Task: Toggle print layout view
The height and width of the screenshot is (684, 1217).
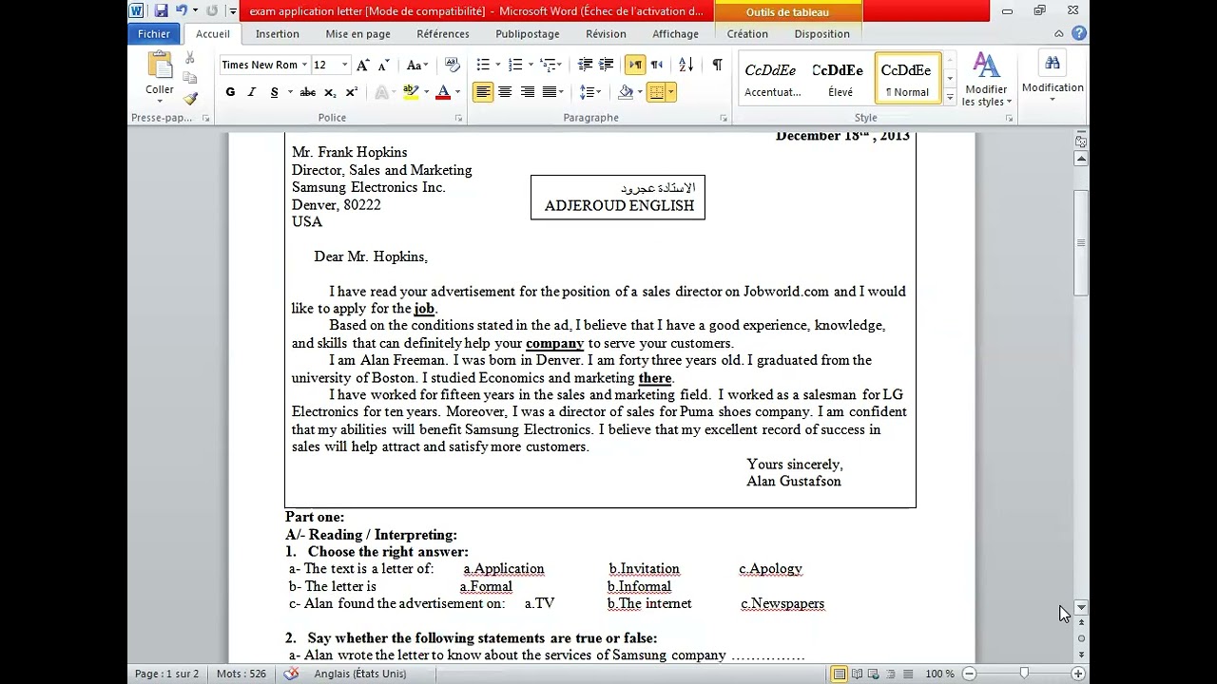Action: click(x=839, y=674)
